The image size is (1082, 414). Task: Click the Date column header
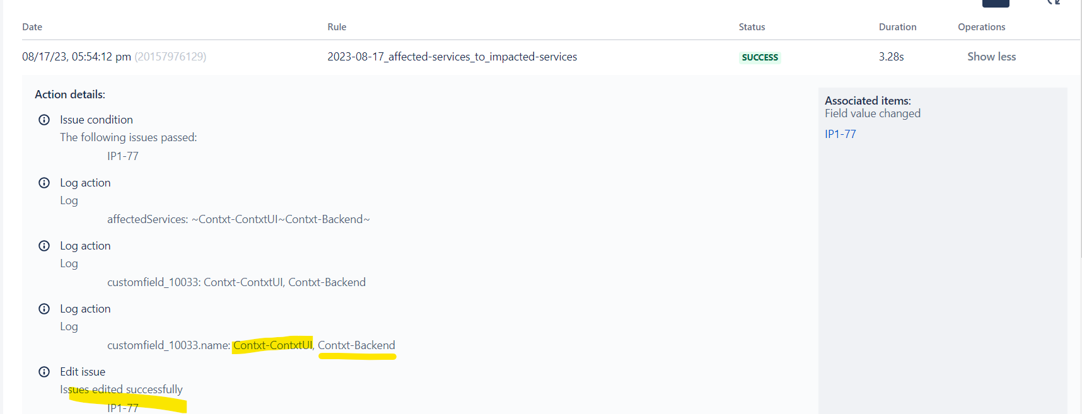tap(32, 27)
